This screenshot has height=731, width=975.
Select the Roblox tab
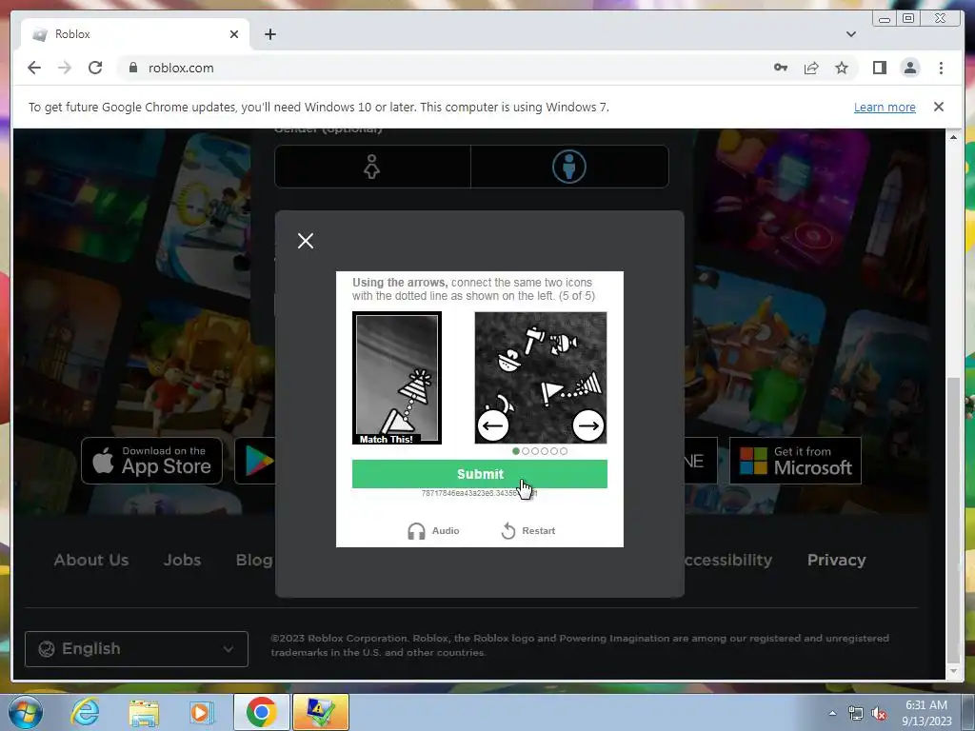pyautogui.click(x=135, y=34)
